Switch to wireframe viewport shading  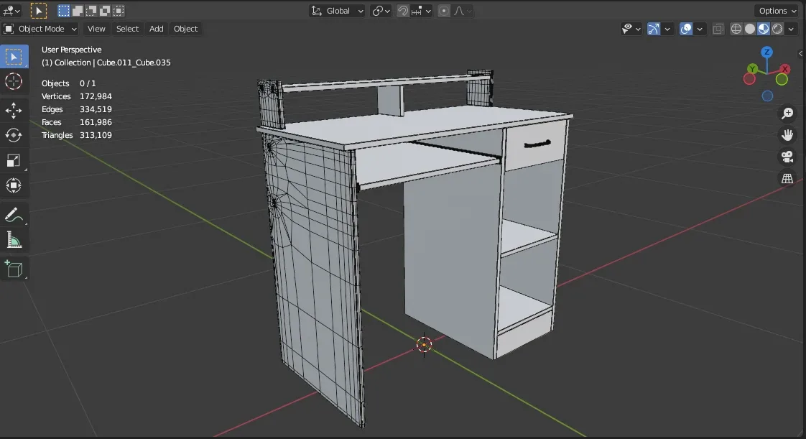[736, 29]
